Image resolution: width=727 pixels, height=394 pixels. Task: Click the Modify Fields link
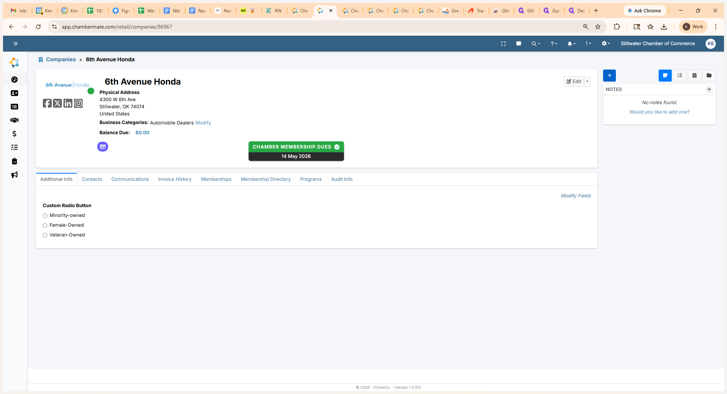pos(576,196)
